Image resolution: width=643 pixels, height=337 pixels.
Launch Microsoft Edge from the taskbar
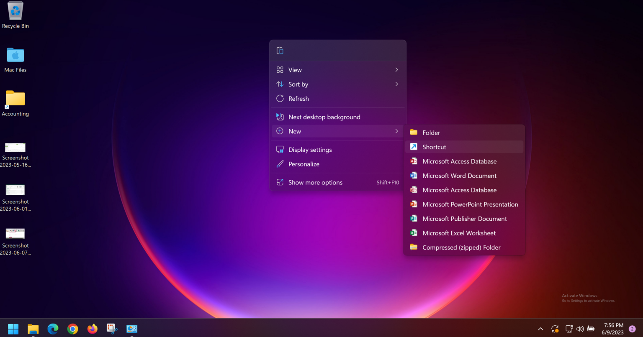[53, 329]
